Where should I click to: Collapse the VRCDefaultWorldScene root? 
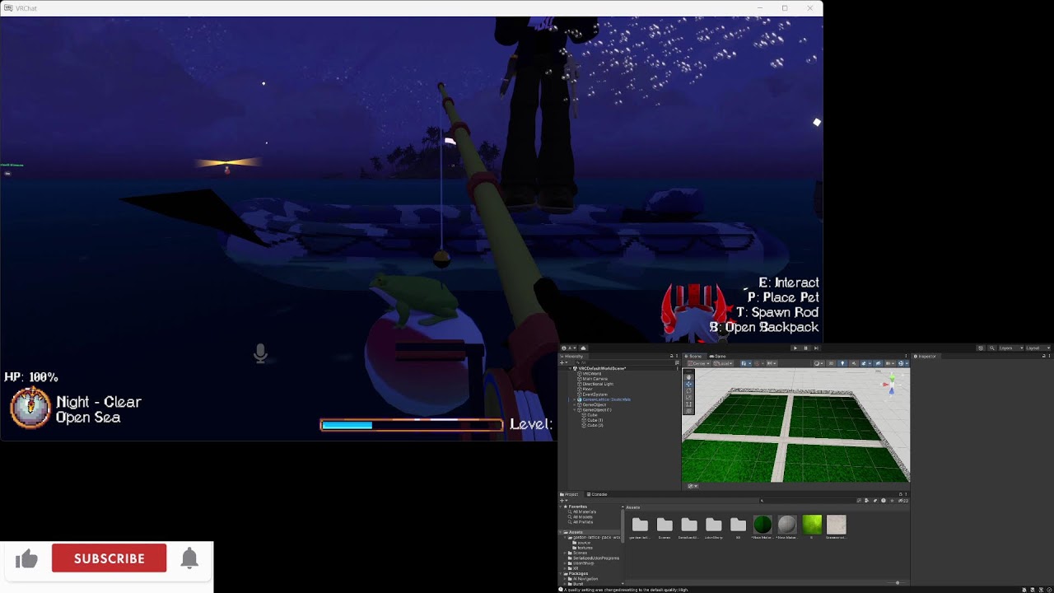tap(571, 368)
